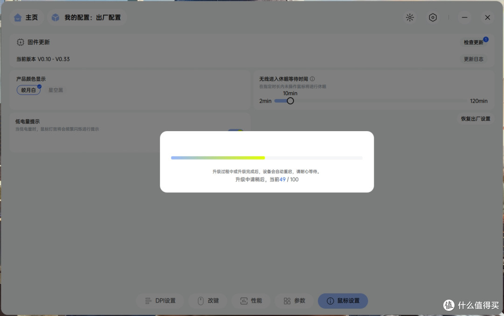This screenshot has width=504, height=316.
Task: Switch to 参数 tab
Action: (x=294, y=301)
